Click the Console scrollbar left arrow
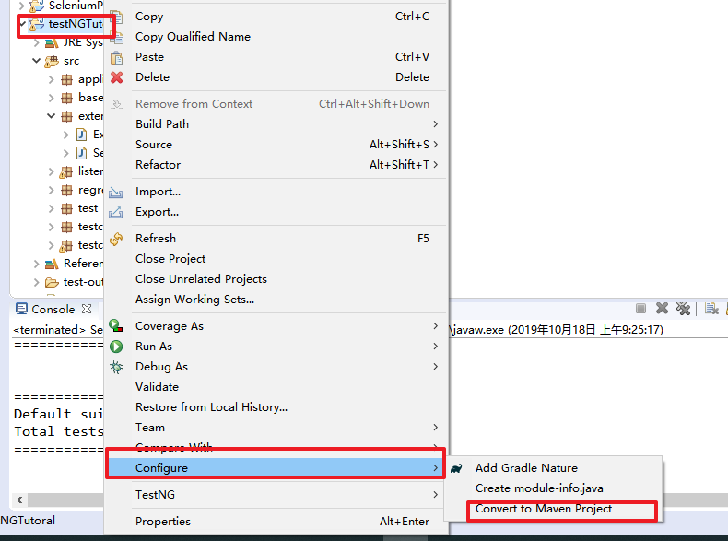 click(x=19, y=500)
